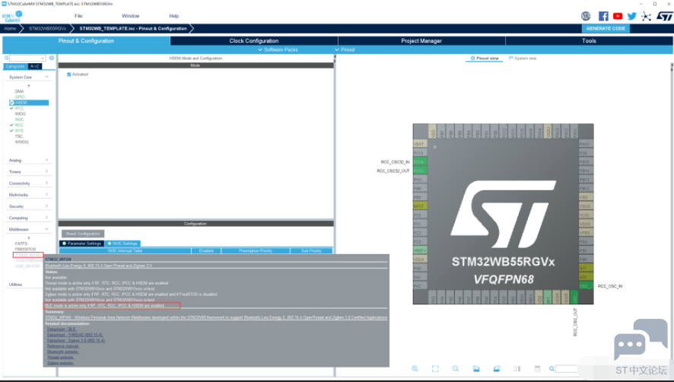Open the Software Packs dropdown
Screen dimensions: 674x382
pos(278,50)
